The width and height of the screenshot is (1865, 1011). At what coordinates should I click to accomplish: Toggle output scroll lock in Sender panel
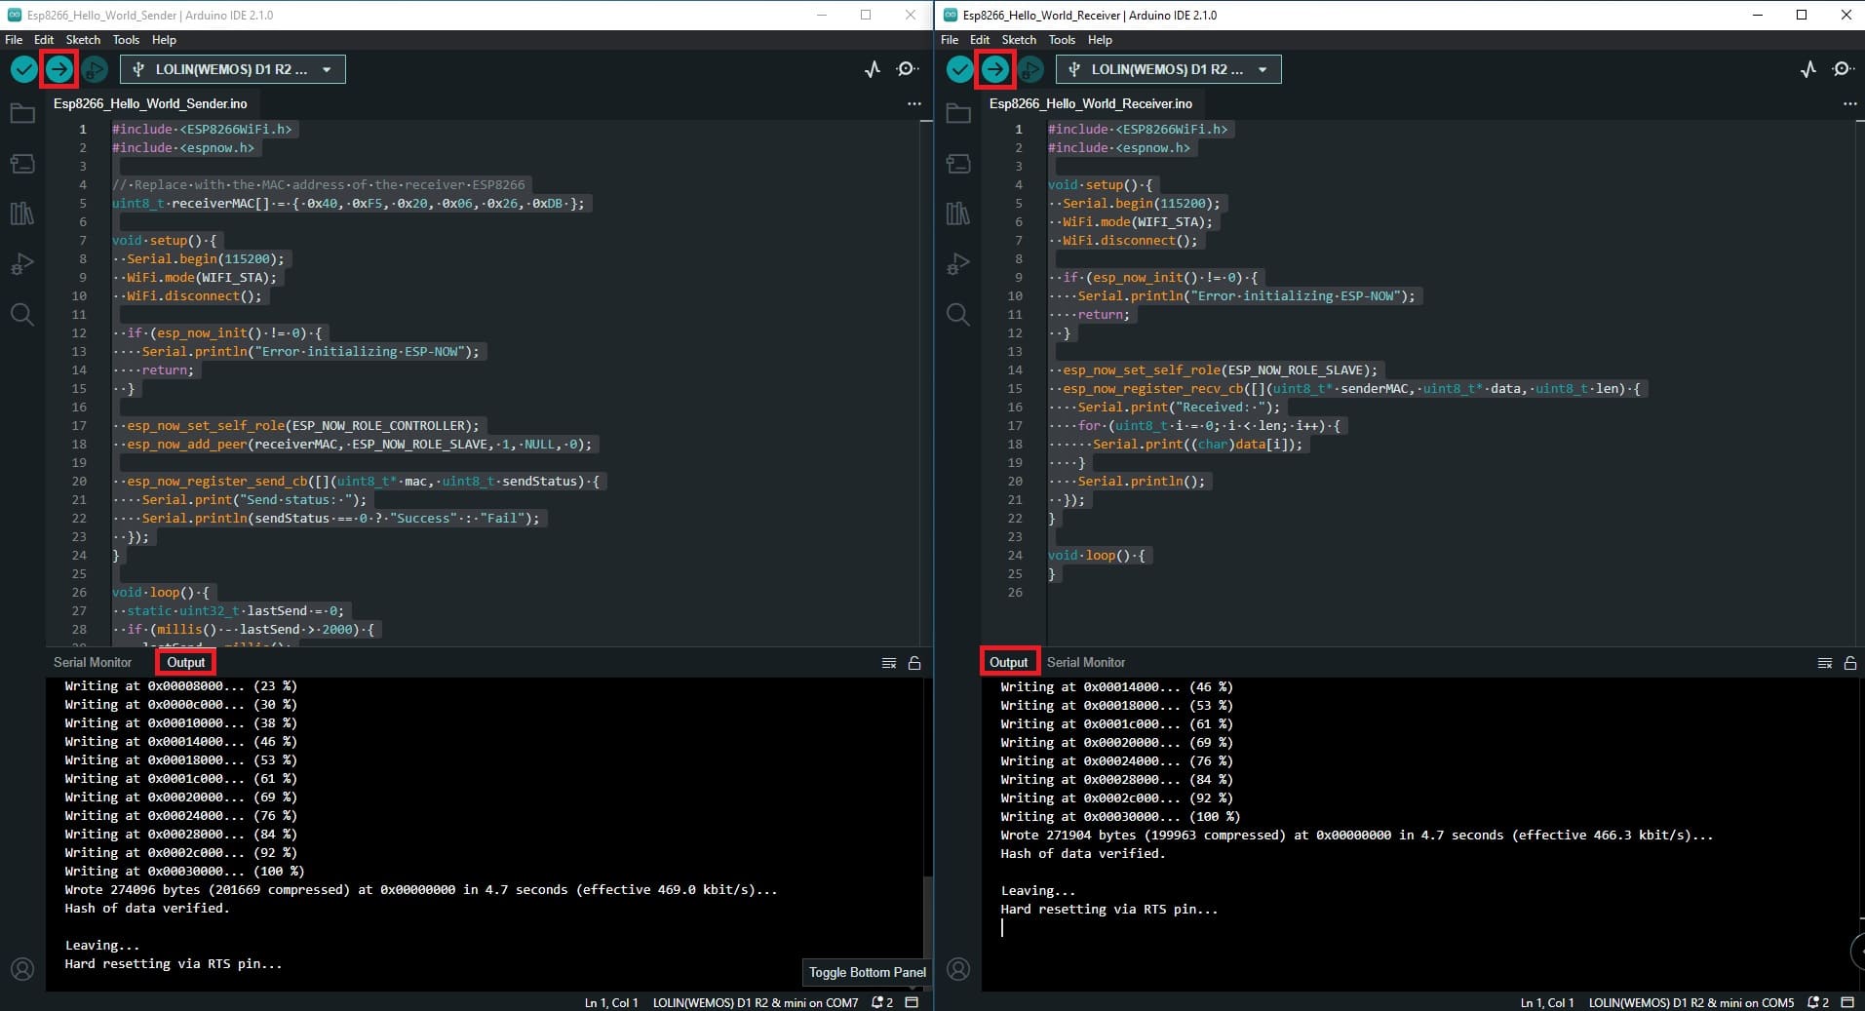pos(914,663)
